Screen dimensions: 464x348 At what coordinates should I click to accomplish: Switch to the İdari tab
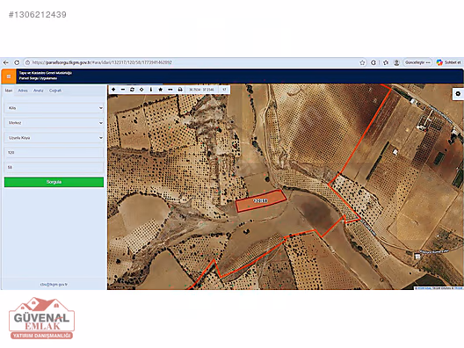(9, 91)
